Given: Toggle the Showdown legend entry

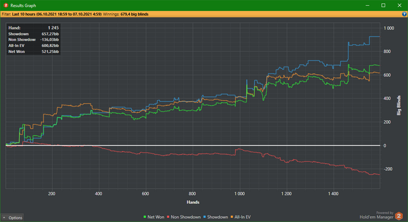Looking at the screenshot, I should click(x=216, y=217).
